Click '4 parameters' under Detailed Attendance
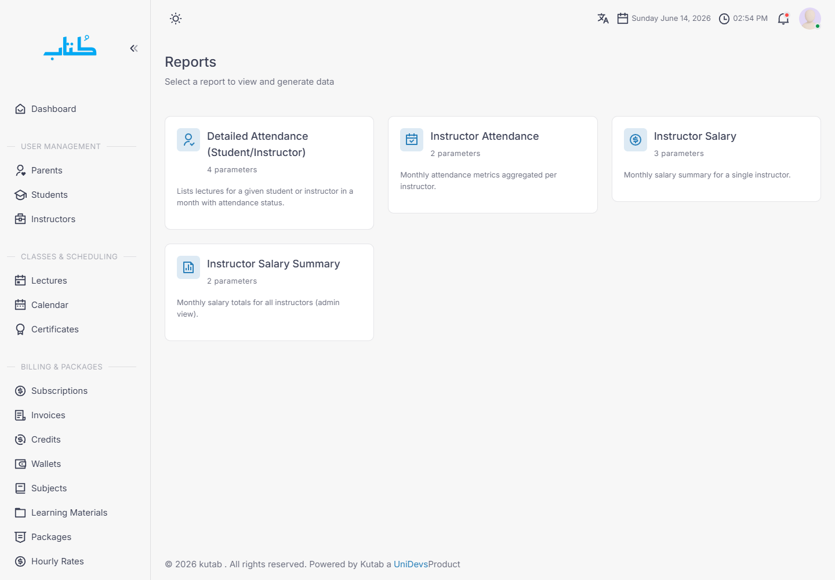The height and width of the screenshot is (580, 835). click(x=232, y=170)
